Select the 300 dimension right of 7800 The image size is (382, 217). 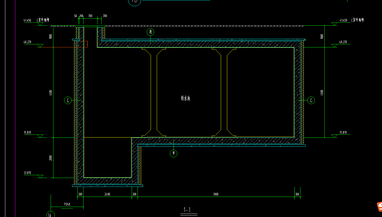(297, 194)
